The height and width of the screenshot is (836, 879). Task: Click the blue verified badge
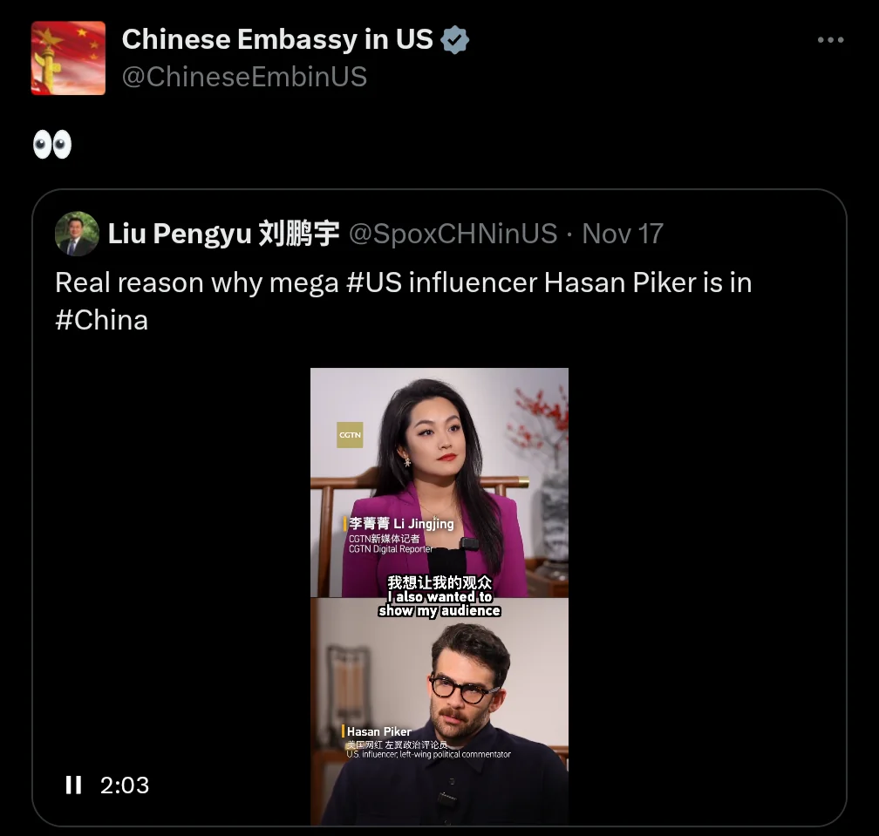tap(454, 40)
